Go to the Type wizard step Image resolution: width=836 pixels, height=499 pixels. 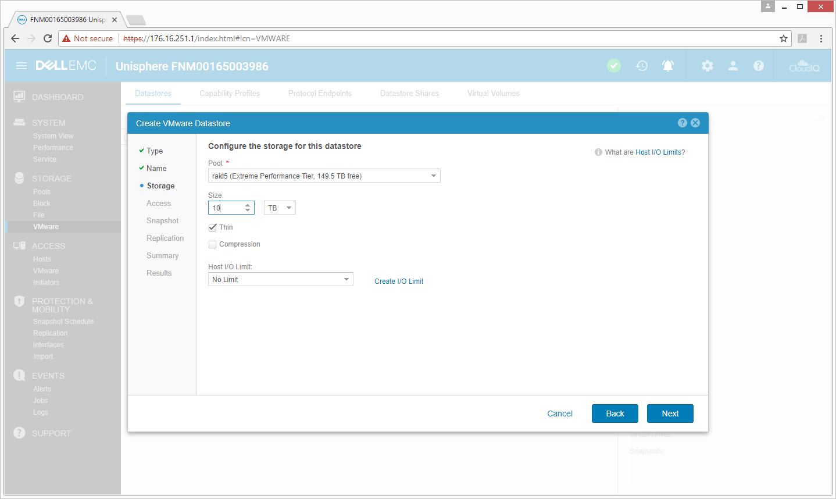click(x=155, y=151)
